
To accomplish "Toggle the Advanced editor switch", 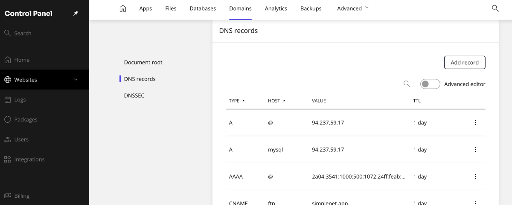I will 430,84.
